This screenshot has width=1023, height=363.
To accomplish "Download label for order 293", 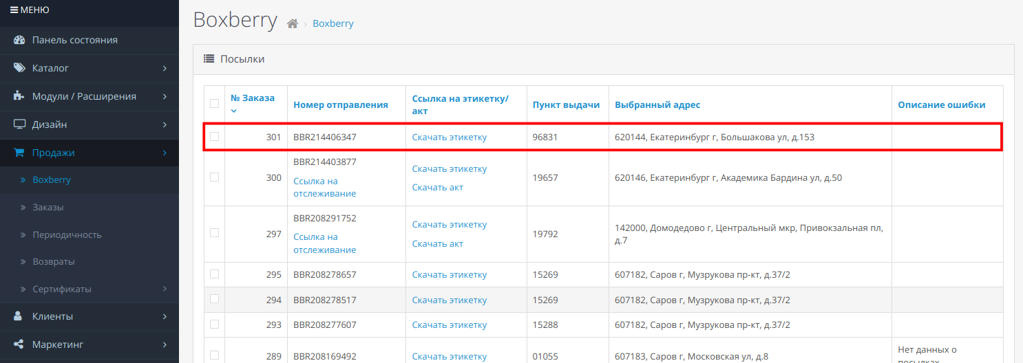I will [450, 324].
